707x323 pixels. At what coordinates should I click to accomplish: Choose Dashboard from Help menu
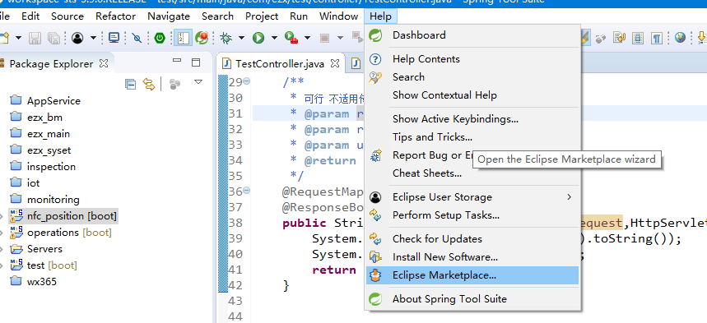click(472, 35)
